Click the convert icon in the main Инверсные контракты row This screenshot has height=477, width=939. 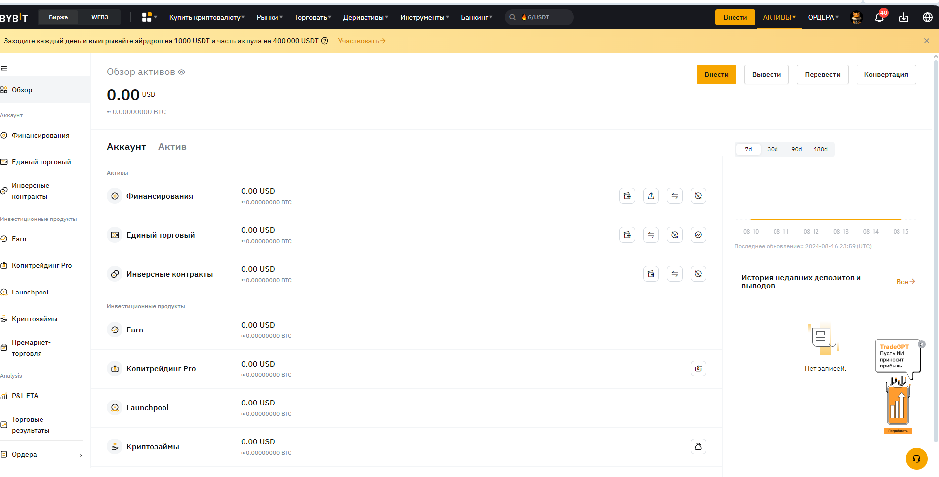(698, 274)
